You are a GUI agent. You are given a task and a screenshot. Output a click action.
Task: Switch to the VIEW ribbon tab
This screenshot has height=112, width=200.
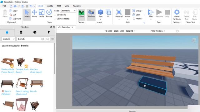(67, 6)
